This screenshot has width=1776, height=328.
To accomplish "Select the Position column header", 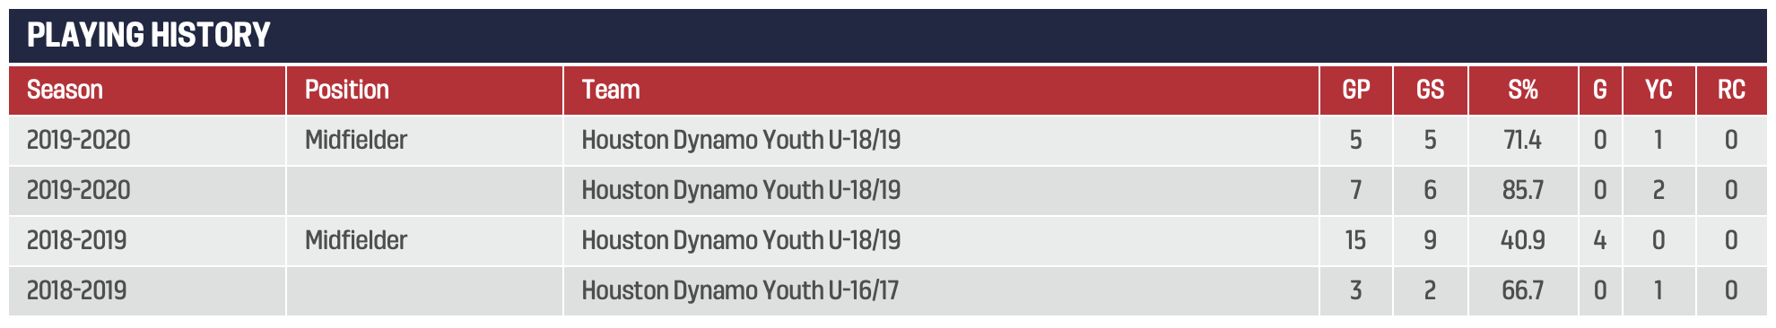I will coord(424,90).
